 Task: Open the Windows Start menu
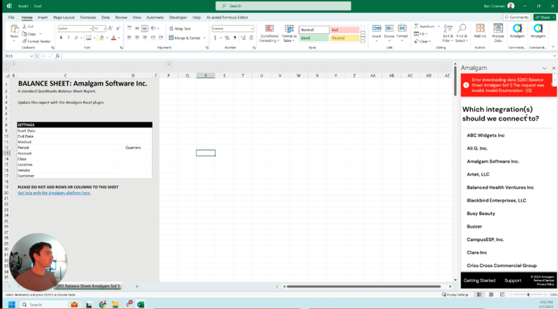coord(11,304)
